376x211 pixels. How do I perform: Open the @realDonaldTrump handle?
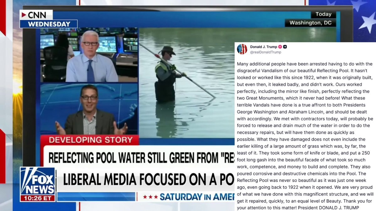(265, 52)
